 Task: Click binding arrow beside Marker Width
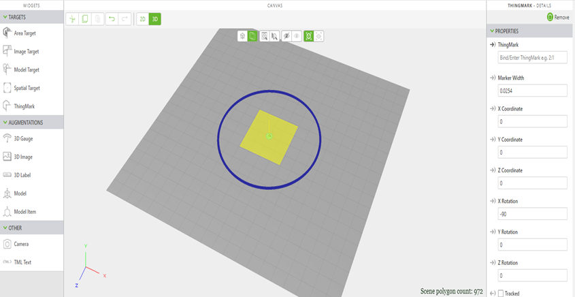click(x=493, y=78)
